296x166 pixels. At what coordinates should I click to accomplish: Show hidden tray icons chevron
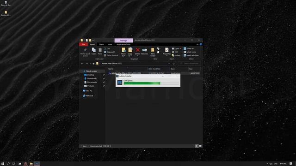[x=267, y=164]
